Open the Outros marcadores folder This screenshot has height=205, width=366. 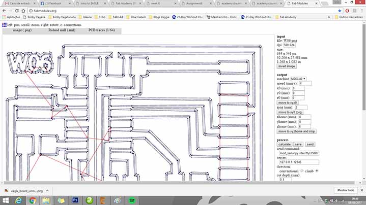[349, 17]
